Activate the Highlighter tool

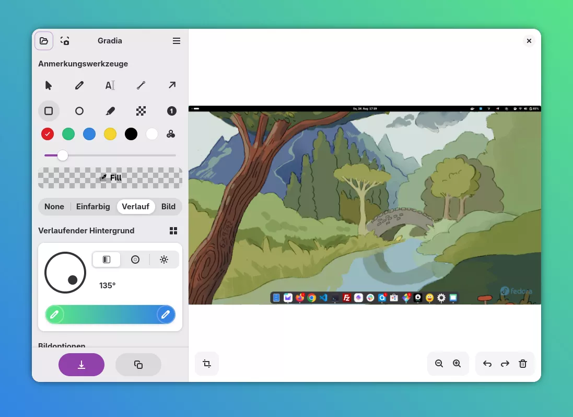pos(110,111)
